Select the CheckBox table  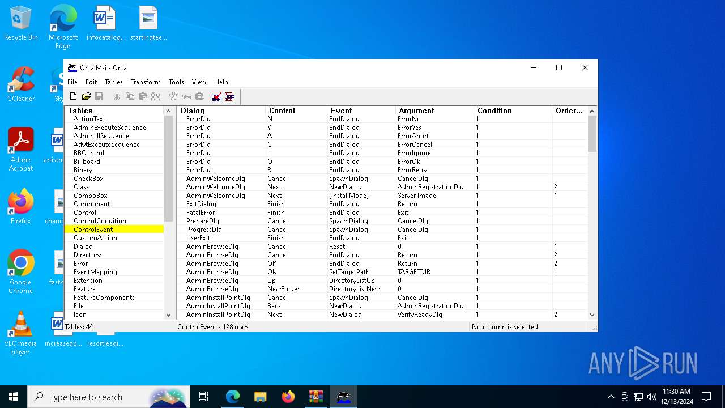(x=88, y=178)
